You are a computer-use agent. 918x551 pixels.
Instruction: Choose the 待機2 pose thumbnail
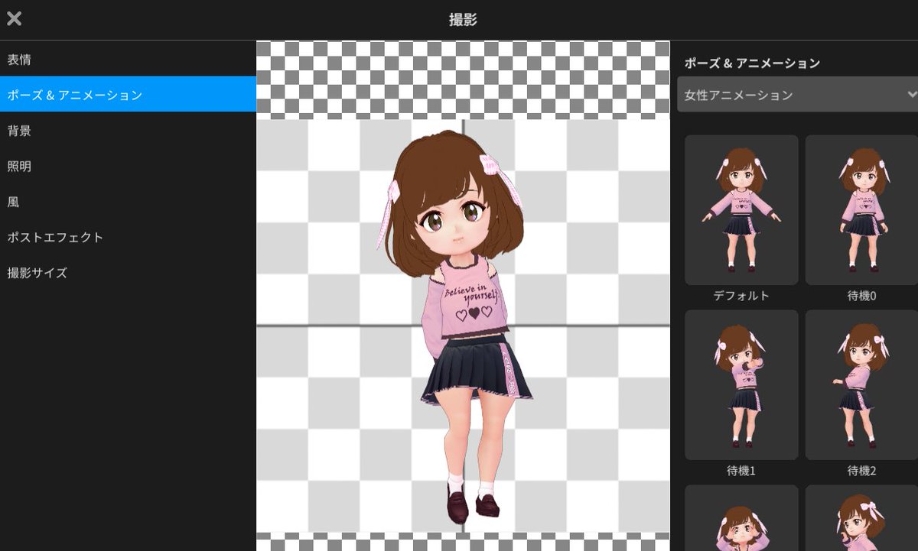tap(862, 385)
